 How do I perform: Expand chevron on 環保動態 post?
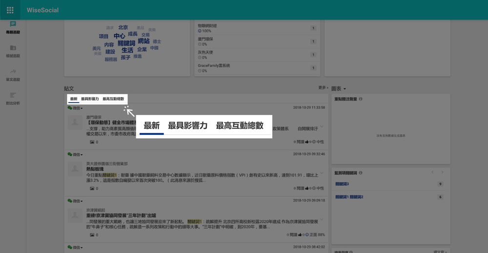pos(322,126)
